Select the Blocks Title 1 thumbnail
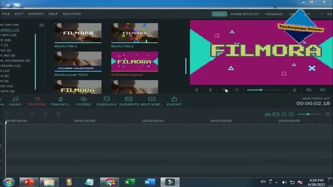This screenshot has height=187, width=333. click(x=78, y=33)
